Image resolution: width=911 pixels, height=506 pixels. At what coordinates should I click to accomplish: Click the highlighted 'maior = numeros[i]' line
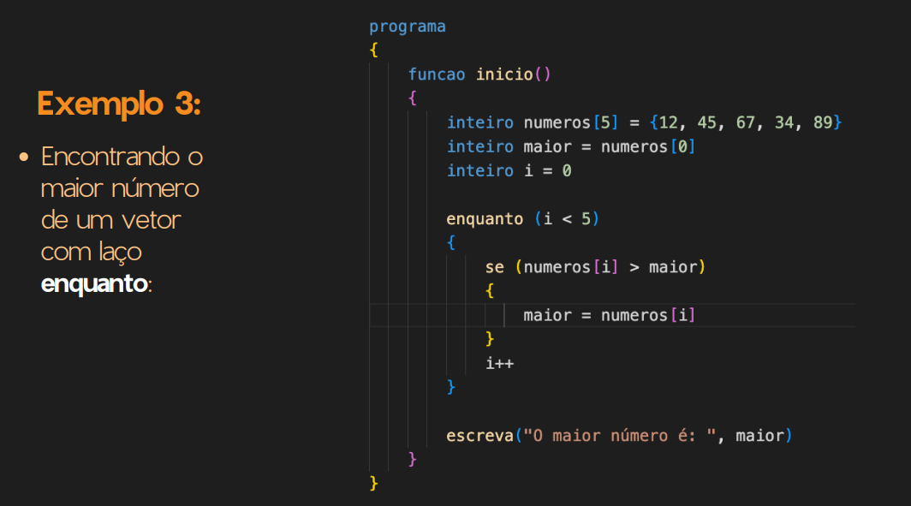(x=609, y=315)
